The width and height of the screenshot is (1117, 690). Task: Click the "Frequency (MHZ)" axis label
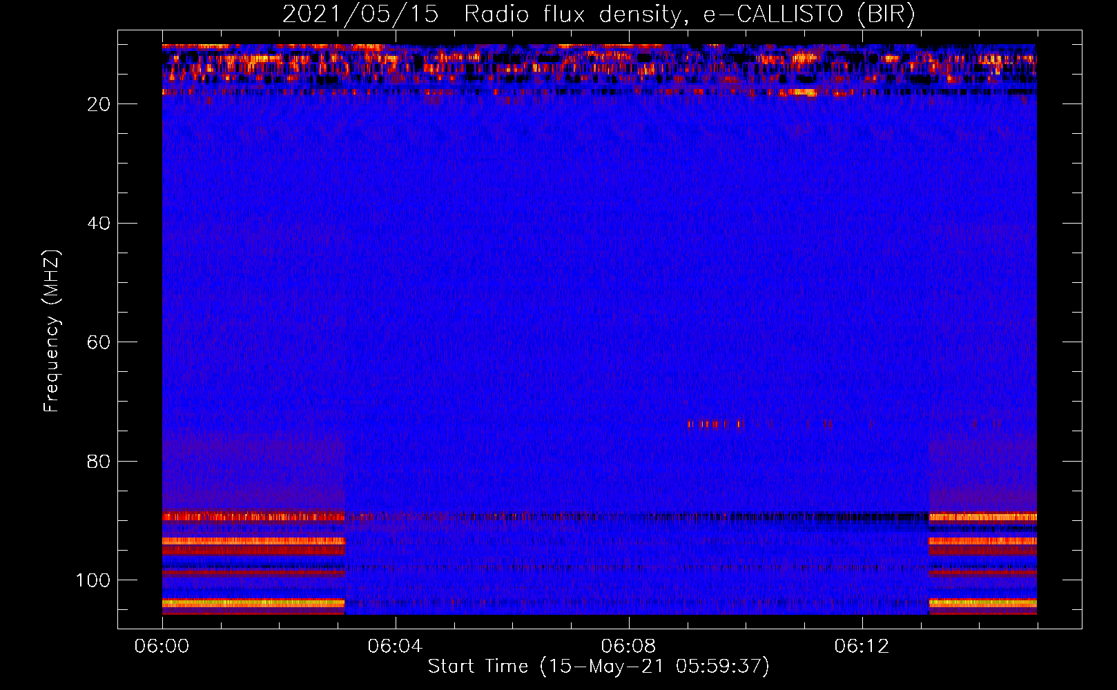pyautogui.click(x=52, y=331)
